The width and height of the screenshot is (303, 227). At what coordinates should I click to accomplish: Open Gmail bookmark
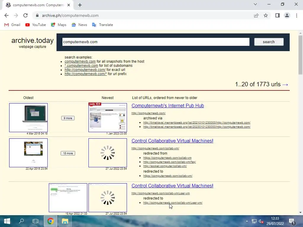point(12,25)
